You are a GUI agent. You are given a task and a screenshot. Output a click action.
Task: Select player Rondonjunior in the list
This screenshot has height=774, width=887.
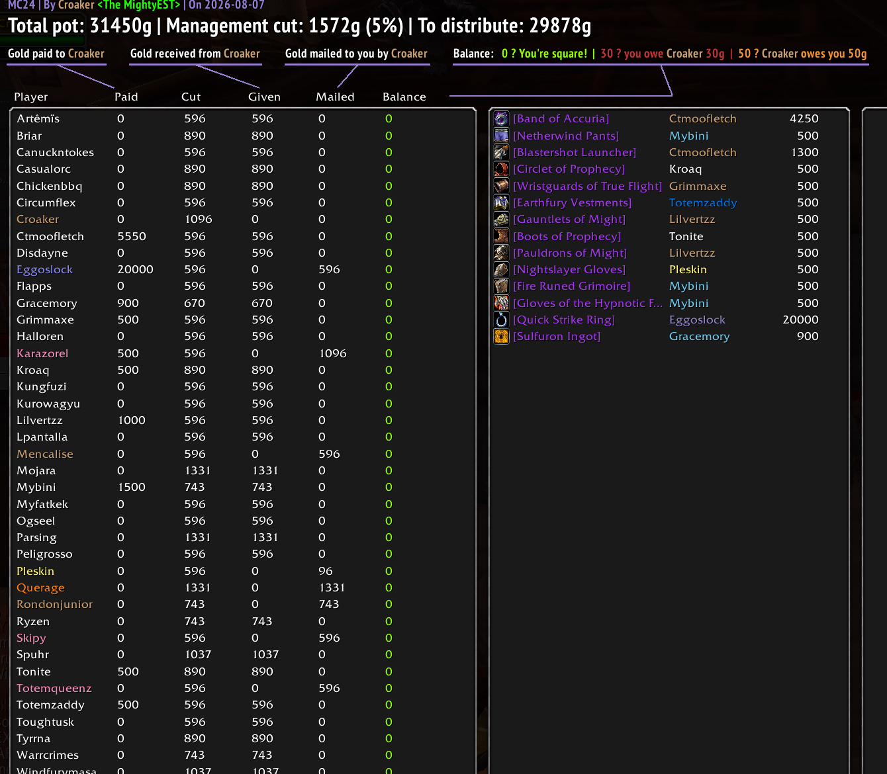[54, 604]
